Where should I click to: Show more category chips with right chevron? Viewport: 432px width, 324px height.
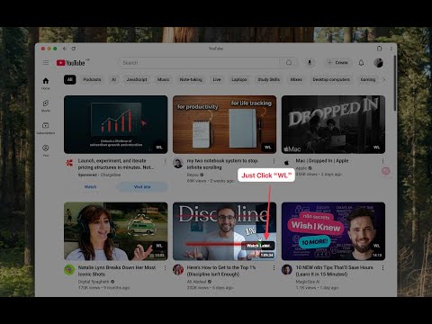click(x=384, y=79)
